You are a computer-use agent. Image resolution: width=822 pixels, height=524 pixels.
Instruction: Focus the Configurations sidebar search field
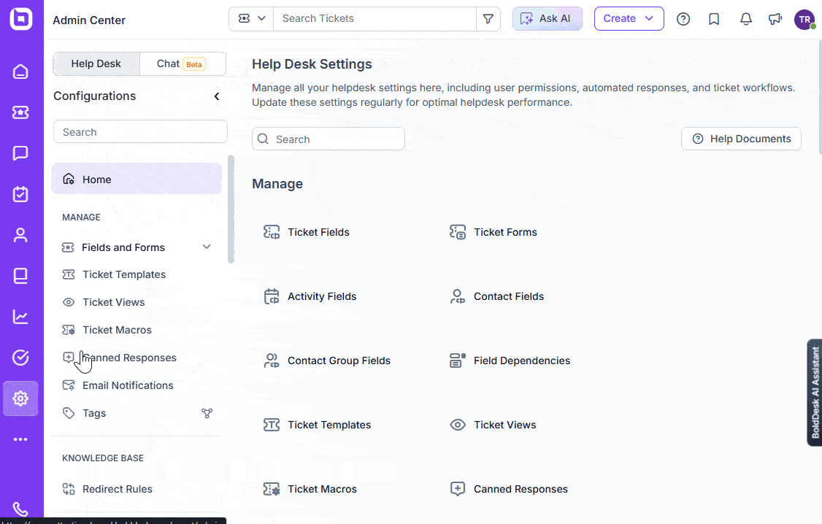tap(140, 131)
